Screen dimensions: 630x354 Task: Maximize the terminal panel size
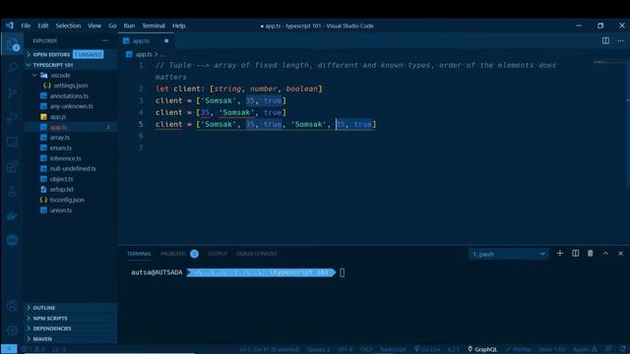pyautogui.click(x=605, y=254)
